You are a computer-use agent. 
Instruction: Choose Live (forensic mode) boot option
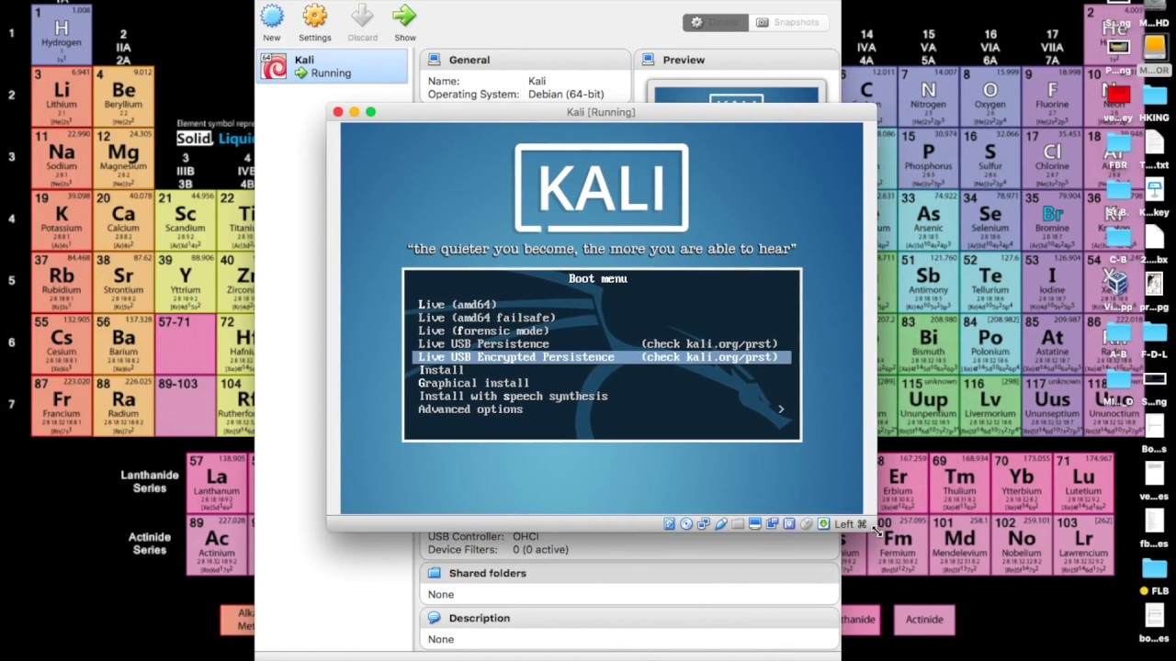coord(483,330)
